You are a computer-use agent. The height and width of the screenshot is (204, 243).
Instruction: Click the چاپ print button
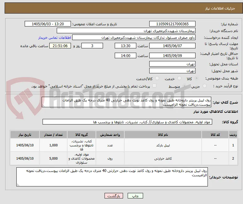tap(135, 196)
